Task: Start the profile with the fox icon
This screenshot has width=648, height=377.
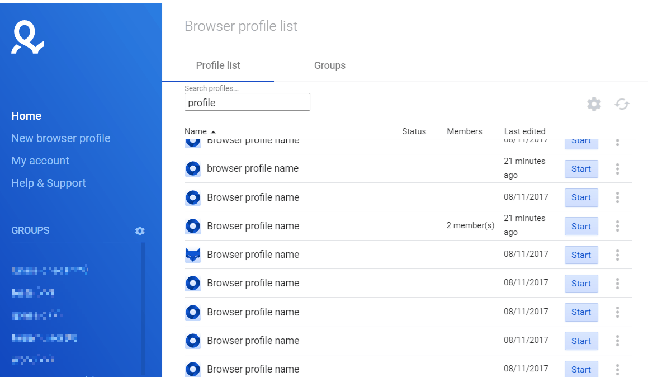Action: pos(581,255)
